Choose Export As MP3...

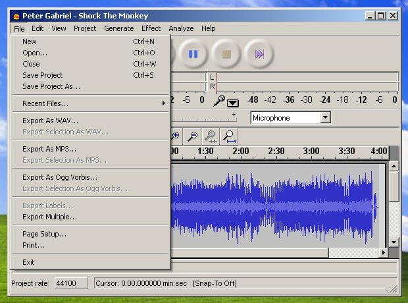point(91,149)
